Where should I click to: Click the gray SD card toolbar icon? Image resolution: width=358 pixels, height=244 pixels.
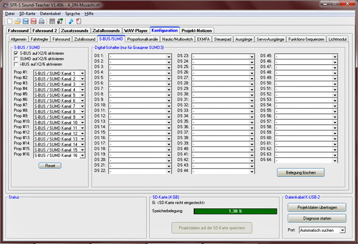tap(52, 21)
